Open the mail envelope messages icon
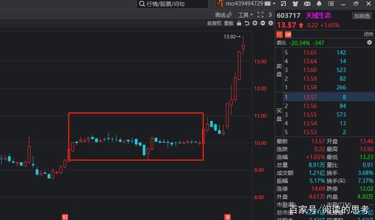Screen dimensions: 375x220 pos(307,4)
